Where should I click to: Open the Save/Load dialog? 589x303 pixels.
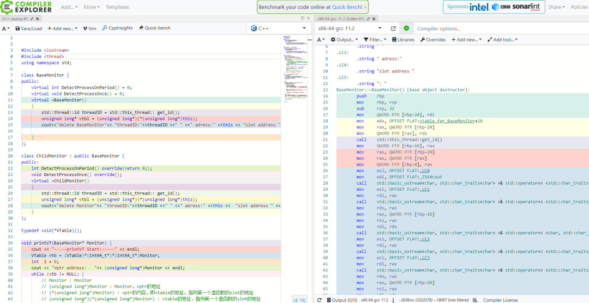pyautogui.click(x=28, y=28)
